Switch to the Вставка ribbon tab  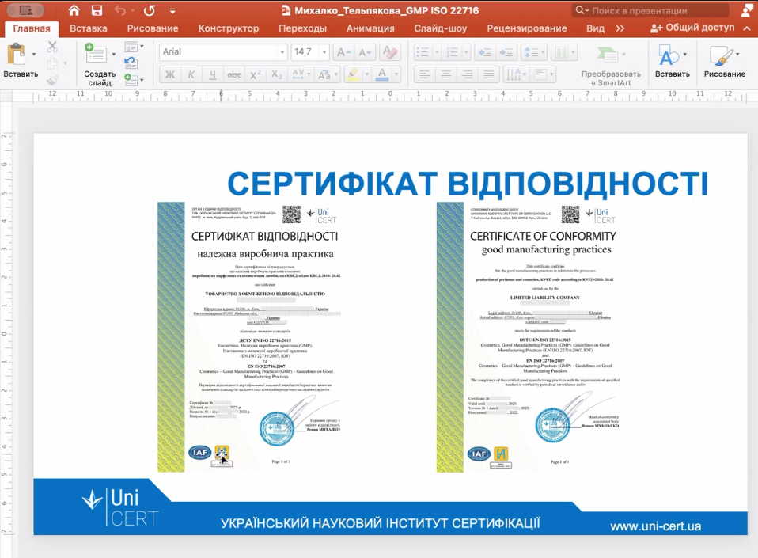click(x=88, y=28)
